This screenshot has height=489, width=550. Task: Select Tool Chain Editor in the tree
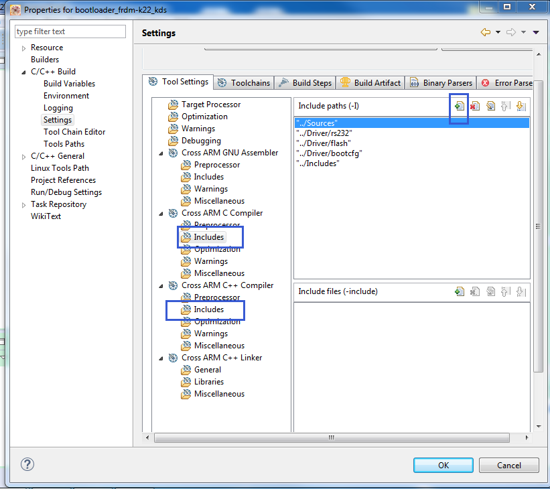tap(74, 131)
